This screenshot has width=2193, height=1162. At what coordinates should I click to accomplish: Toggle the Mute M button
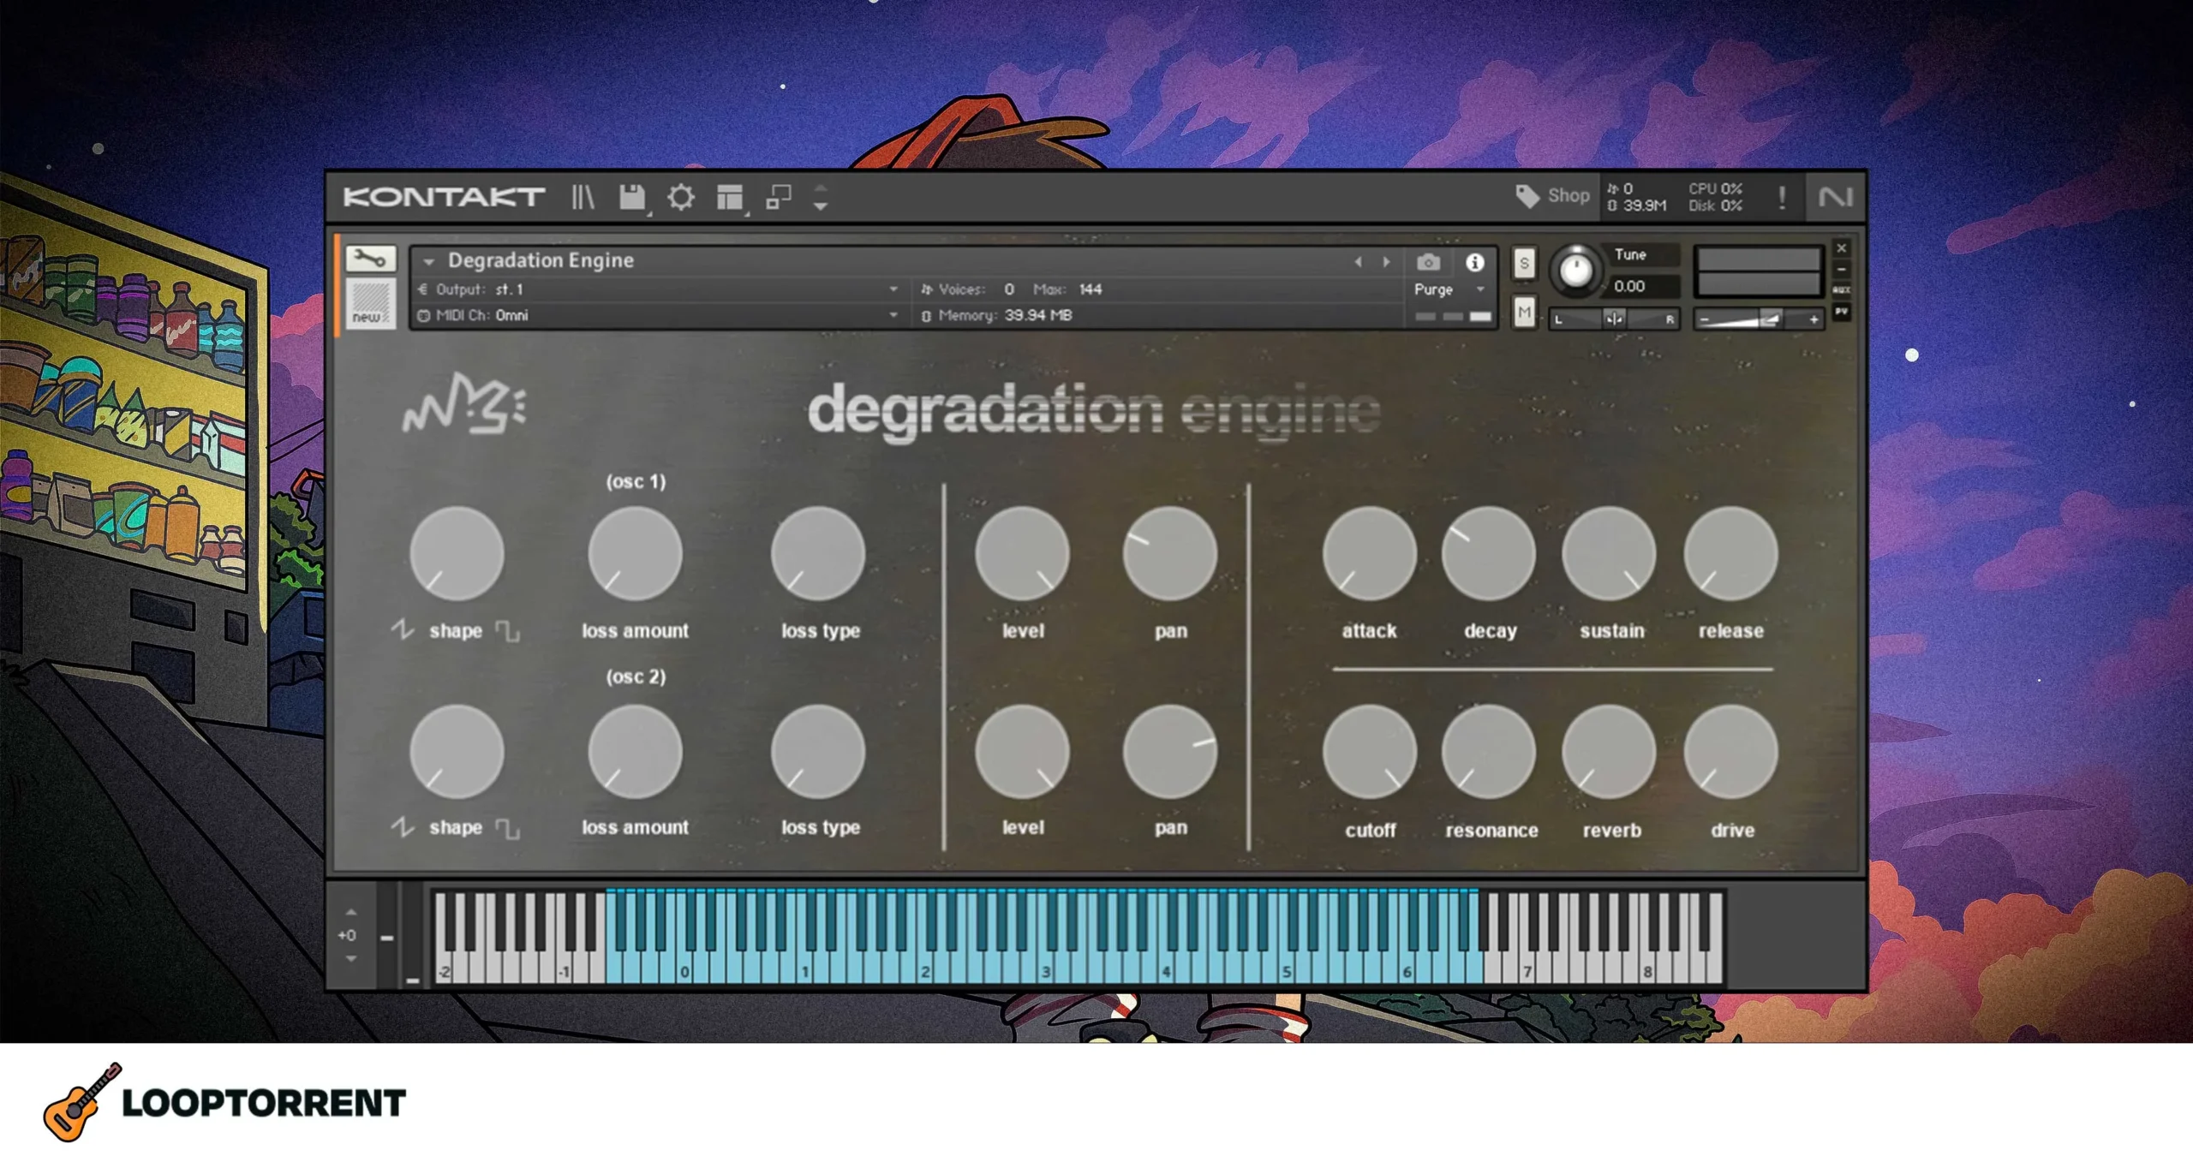click(1524, 313)
